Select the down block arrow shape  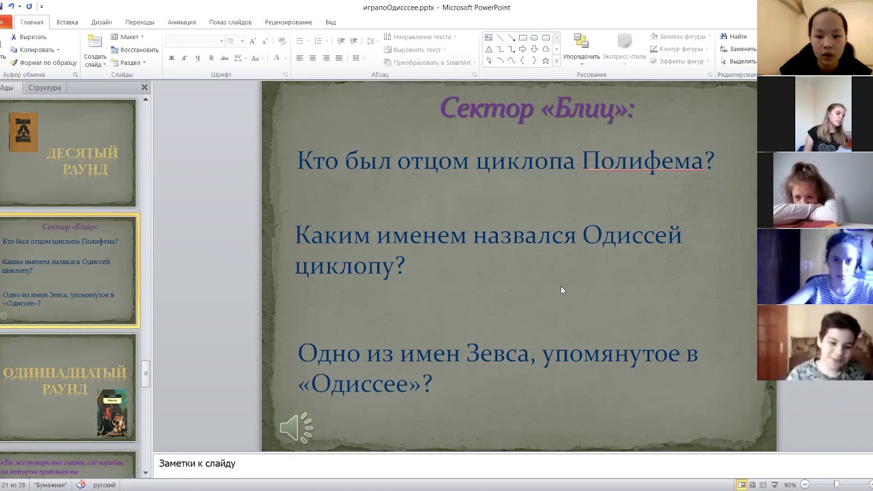534,49
